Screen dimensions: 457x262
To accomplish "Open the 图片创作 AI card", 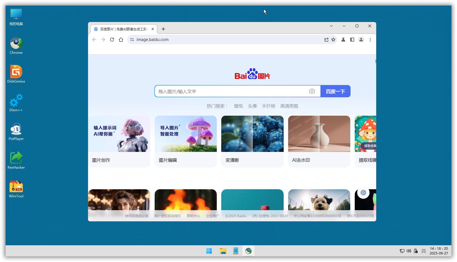I will tap(119, 142).
